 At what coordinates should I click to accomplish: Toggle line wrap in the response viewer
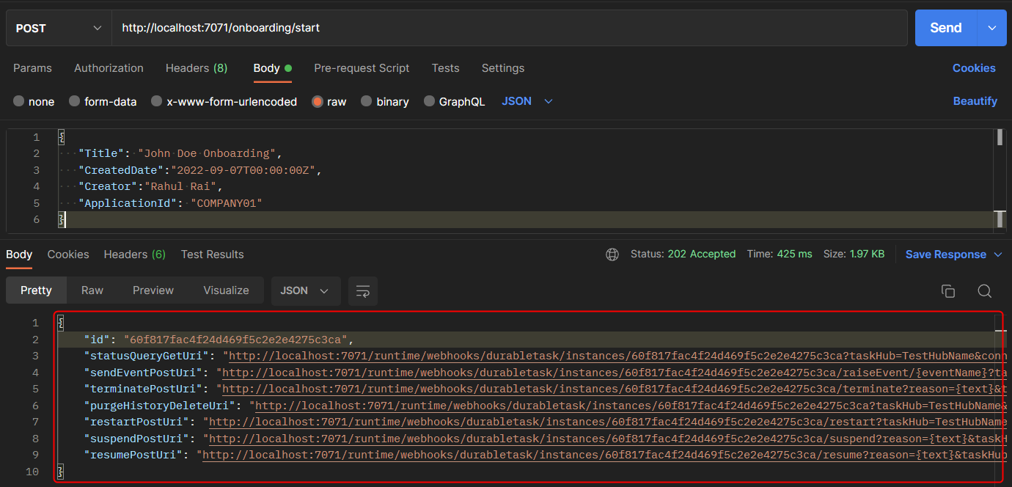coord(363,291)
